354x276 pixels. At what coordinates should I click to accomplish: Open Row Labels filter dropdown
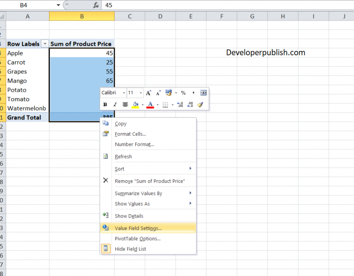tap(45, 44)
